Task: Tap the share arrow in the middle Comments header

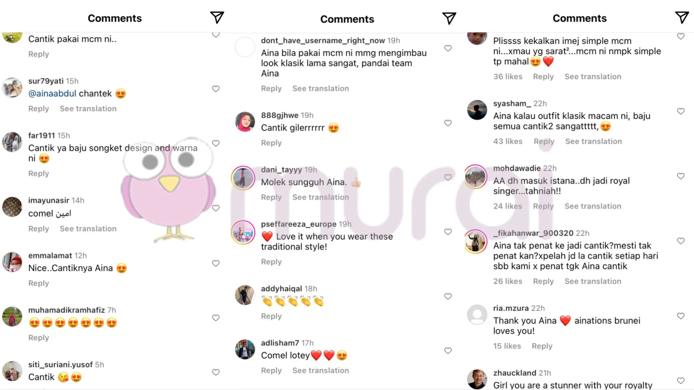Action: point(449,18)
